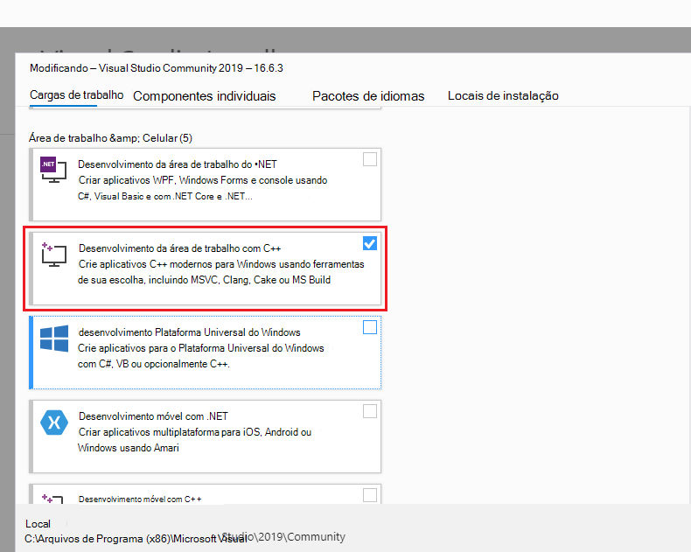
Task: Click description 'com C#, VB ou opcionalmente C++'
Action: coord(154,364)
